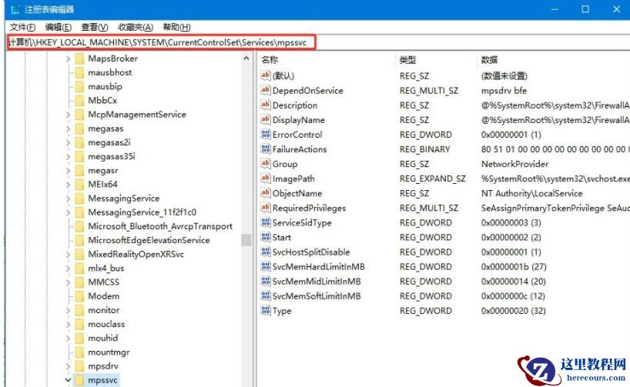Screen dimensions: 630x387
Task: Select the megasr folder icon
Action: [79, 171]
